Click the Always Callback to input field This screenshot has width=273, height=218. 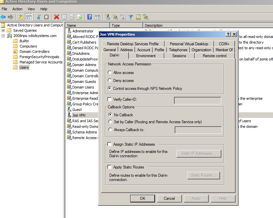198,129
